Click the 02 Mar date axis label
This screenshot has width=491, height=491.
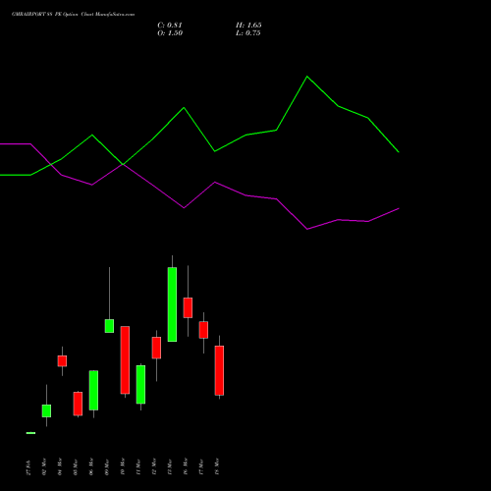pyautogui.click(x=44, y=466)
